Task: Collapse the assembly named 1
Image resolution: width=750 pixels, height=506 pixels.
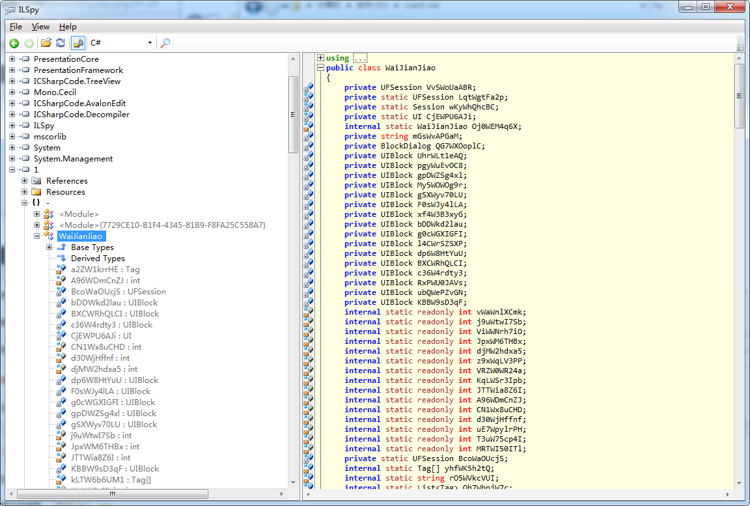Action: (x=12, y=170)
